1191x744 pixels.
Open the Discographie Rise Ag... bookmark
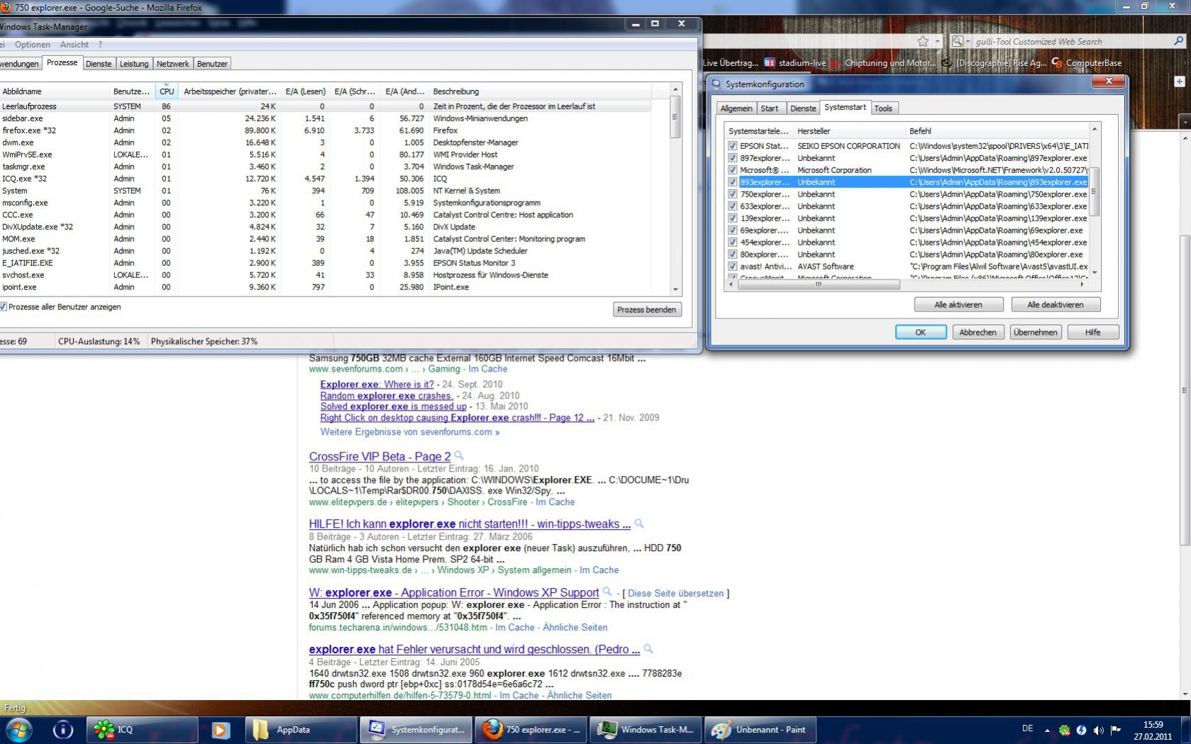click(x=995, y=63)
